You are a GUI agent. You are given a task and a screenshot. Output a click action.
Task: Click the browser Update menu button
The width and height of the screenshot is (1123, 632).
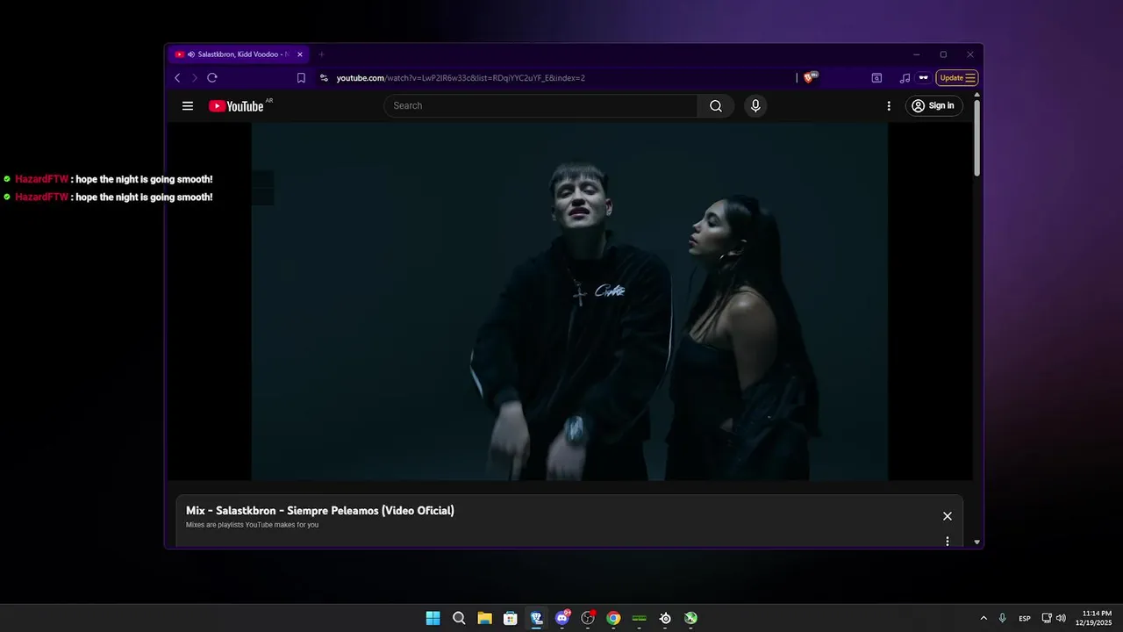957,78
